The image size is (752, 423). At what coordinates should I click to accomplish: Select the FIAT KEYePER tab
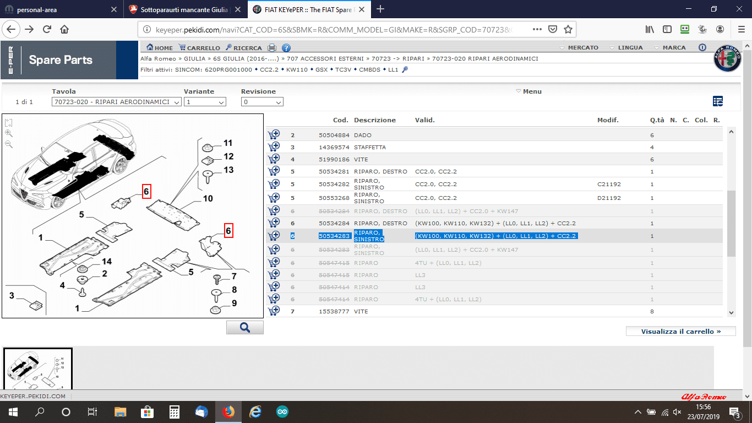(309, 10)
